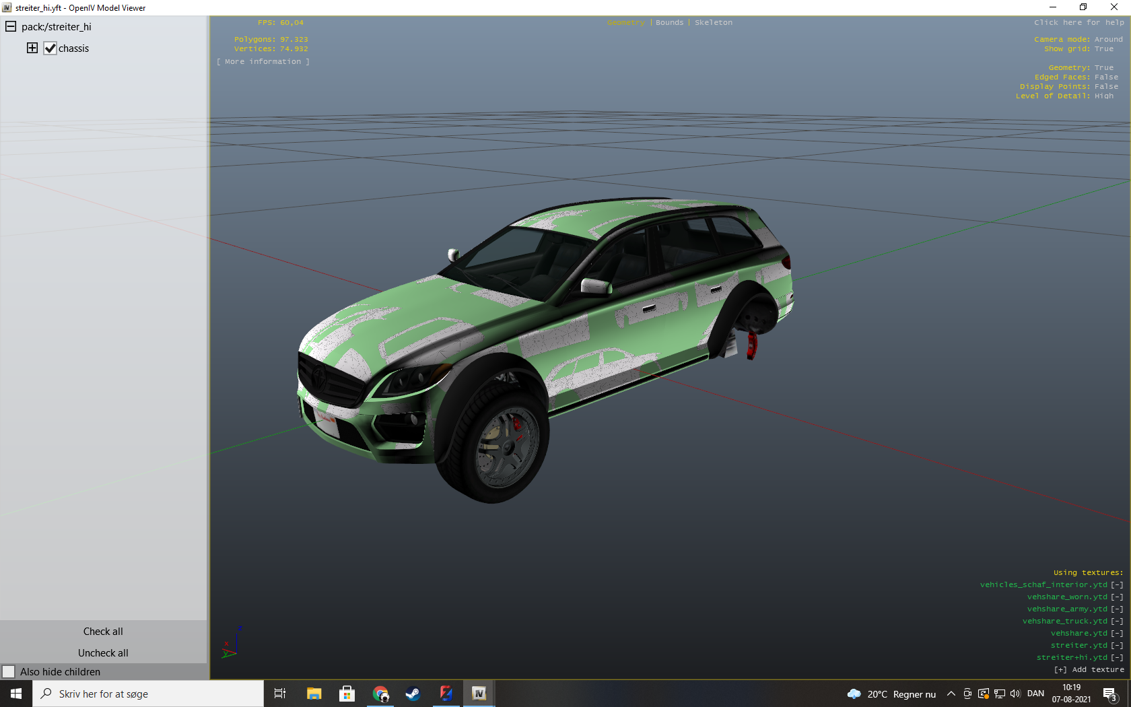Open Microsoft Store from the taskbar
The height and width of the screenshot is (707, 1131).
pos(347,694)
